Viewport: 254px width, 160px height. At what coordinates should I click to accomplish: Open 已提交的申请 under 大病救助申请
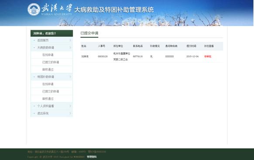(51, 62)
